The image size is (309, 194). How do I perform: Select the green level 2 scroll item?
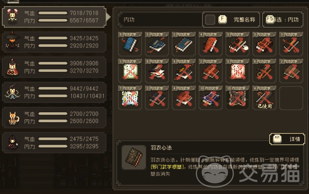click(130, 71)
